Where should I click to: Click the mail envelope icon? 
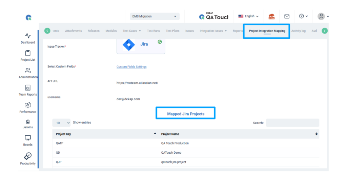point(287,16)
